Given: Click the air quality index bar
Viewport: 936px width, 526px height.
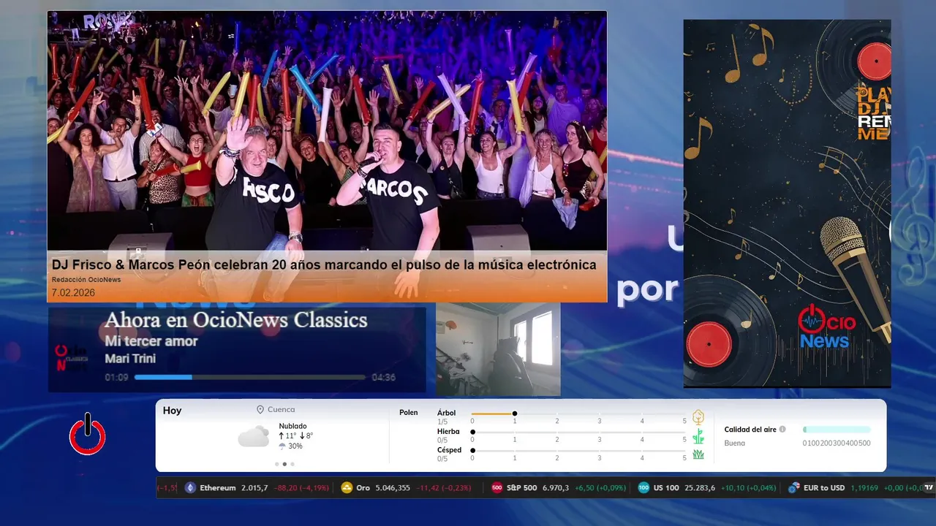Looking at the screenshot, I should [x=837, y=430].
